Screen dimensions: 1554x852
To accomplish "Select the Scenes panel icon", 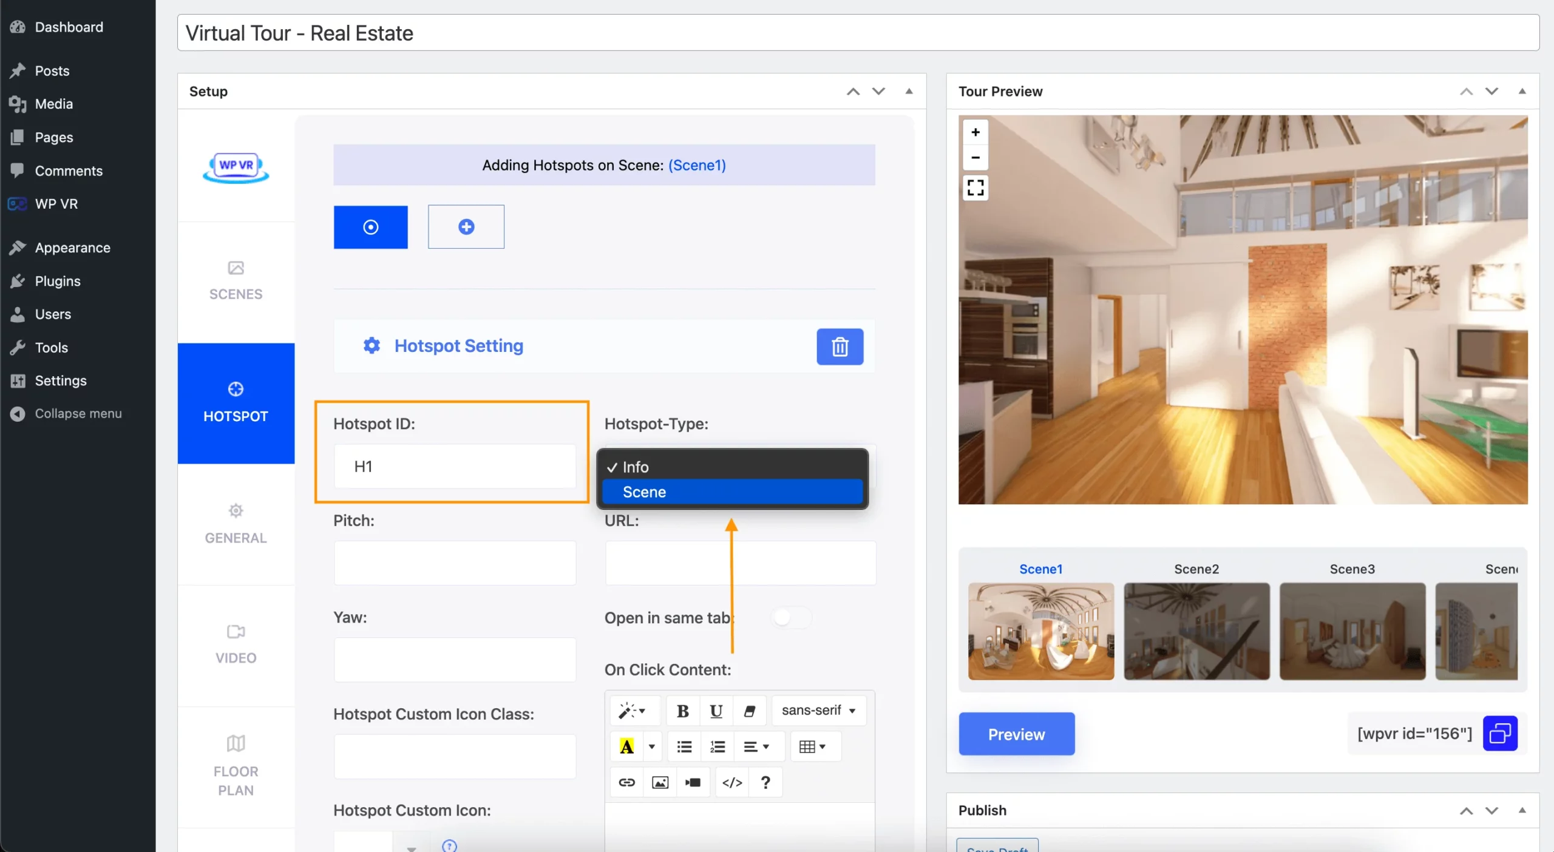I will point(235,269).
